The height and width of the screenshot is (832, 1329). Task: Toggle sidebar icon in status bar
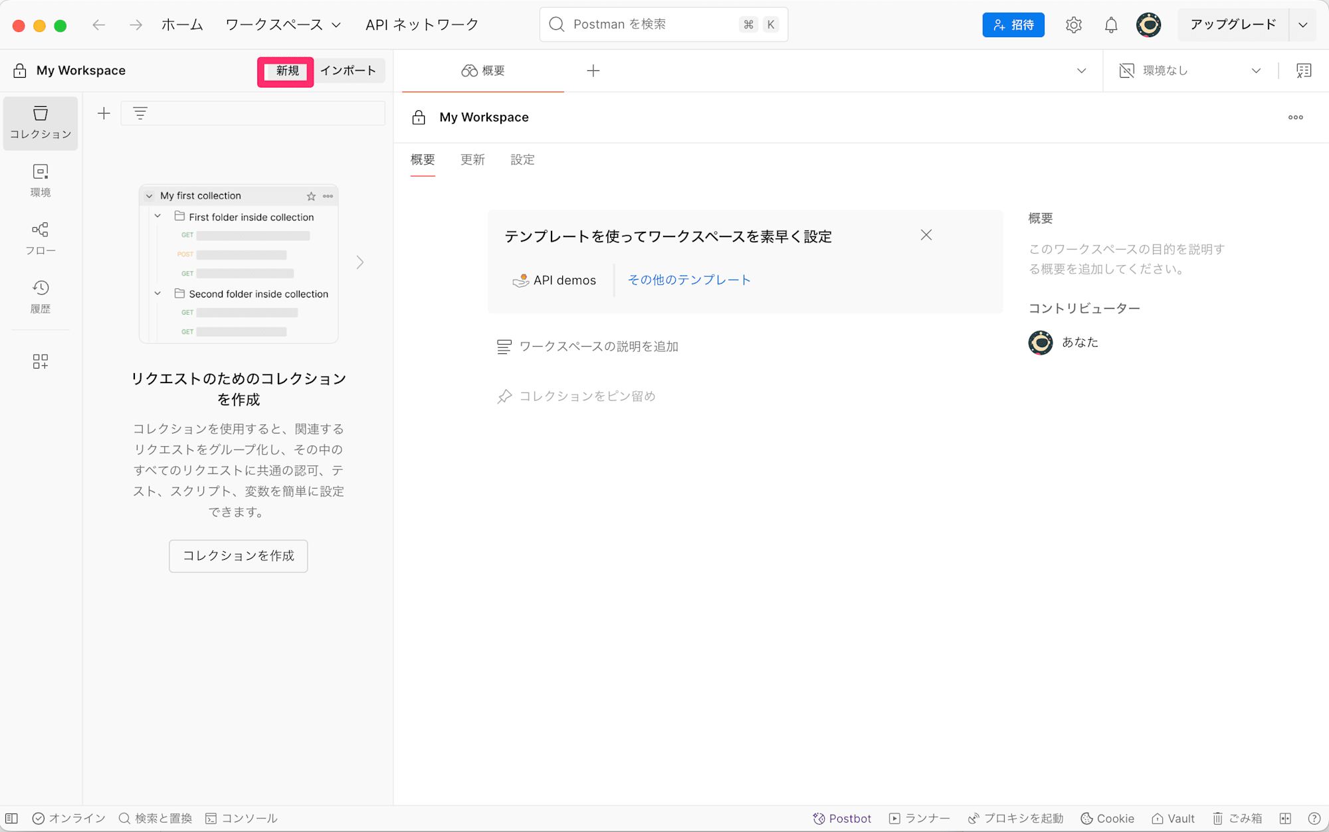tap(12, 818)
